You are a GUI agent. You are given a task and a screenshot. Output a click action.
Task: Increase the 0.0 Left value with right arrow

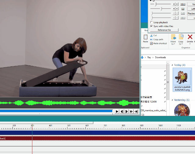click(177, 9)
